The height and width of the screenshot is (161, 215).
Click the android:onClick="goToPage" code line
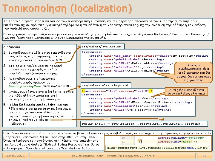(x=181, y=138)
